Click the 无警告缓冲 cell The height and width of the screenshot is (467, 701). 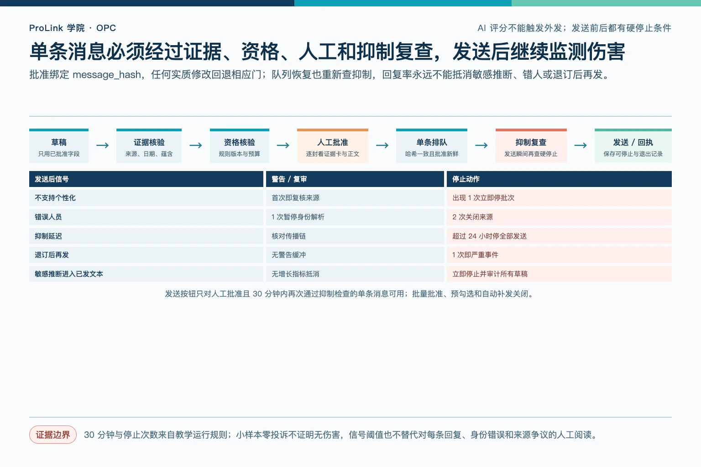[x=355, y=255]
